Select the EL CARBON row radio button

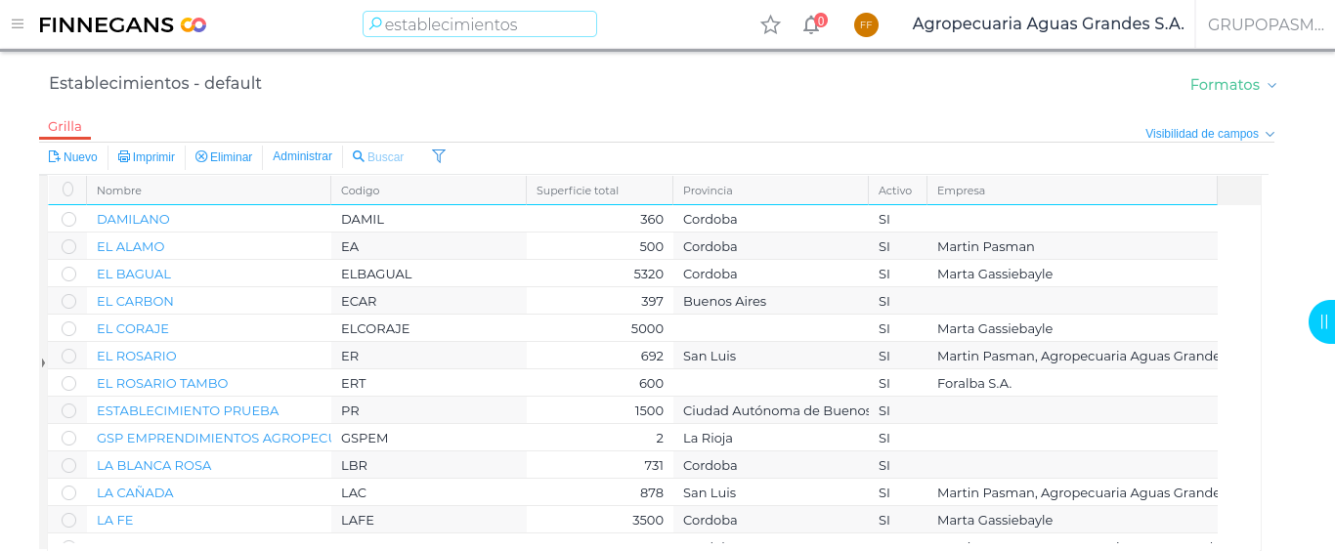point(68,301)
